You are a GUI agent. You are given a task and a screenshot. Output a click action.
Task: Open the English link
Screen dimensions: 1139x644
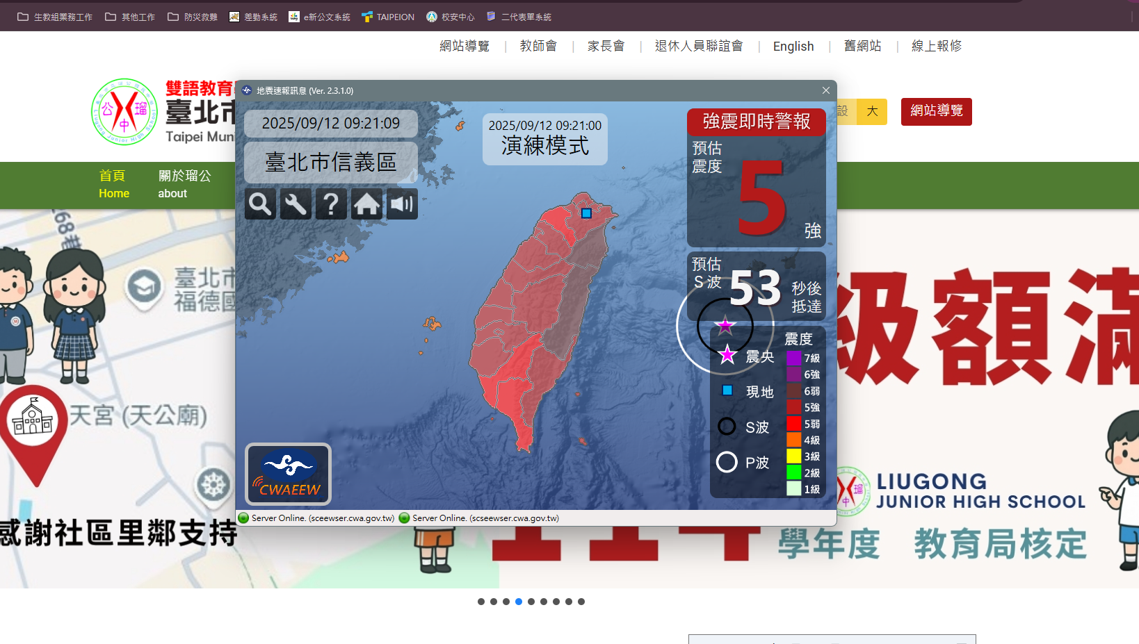coord(793,47)
